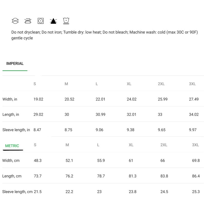Click the length value 34.02

pyautogui.click(x=194, y=114)
